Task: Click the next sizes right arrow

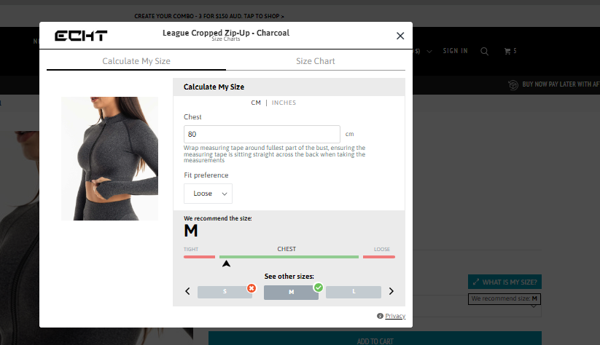Action: coord(391,292)
